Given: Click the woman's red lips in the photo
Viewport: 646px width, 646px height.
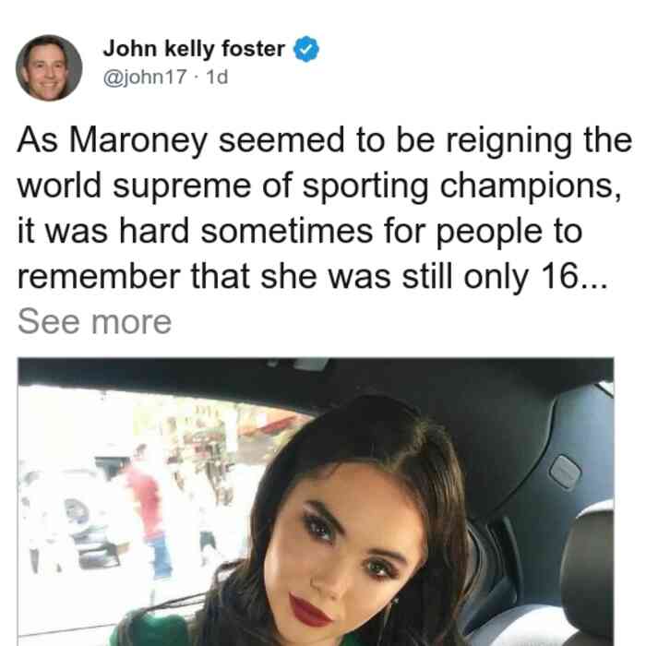Looking at the screenshot, I should point(308,611).
